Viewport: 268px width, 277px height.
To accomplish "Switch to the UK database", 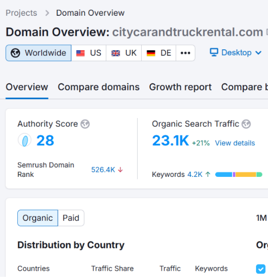I will 124,53.
